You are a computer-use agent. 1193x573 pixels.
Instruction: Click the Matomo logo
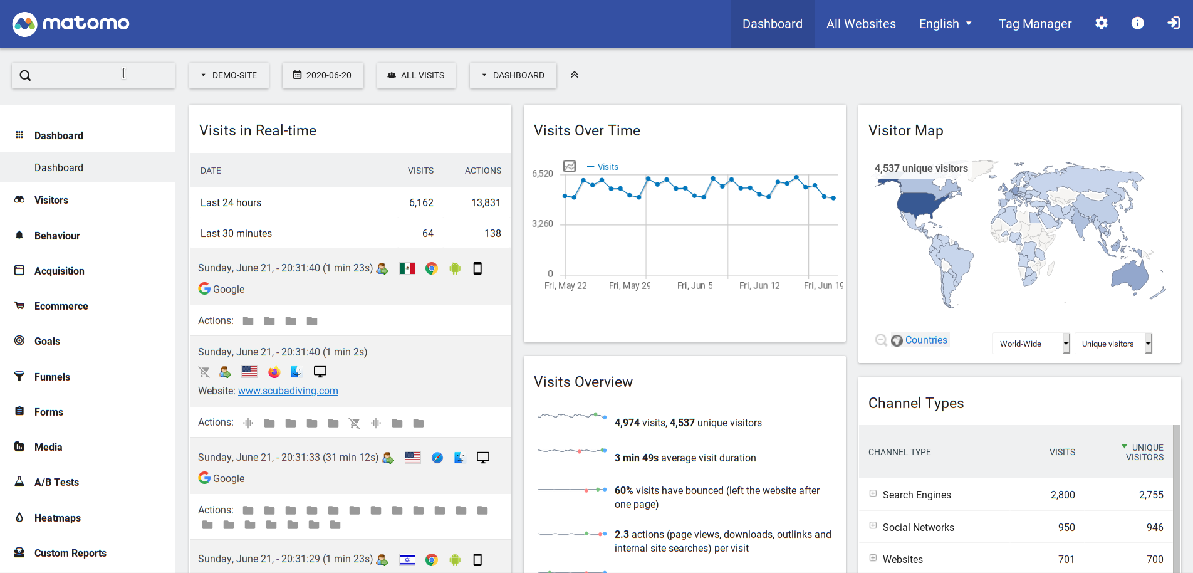71,24
